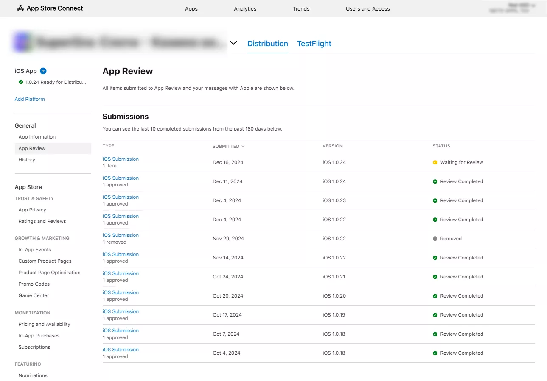Open iOS Submission from Dec 11, 2024

[x=121, y=178]
